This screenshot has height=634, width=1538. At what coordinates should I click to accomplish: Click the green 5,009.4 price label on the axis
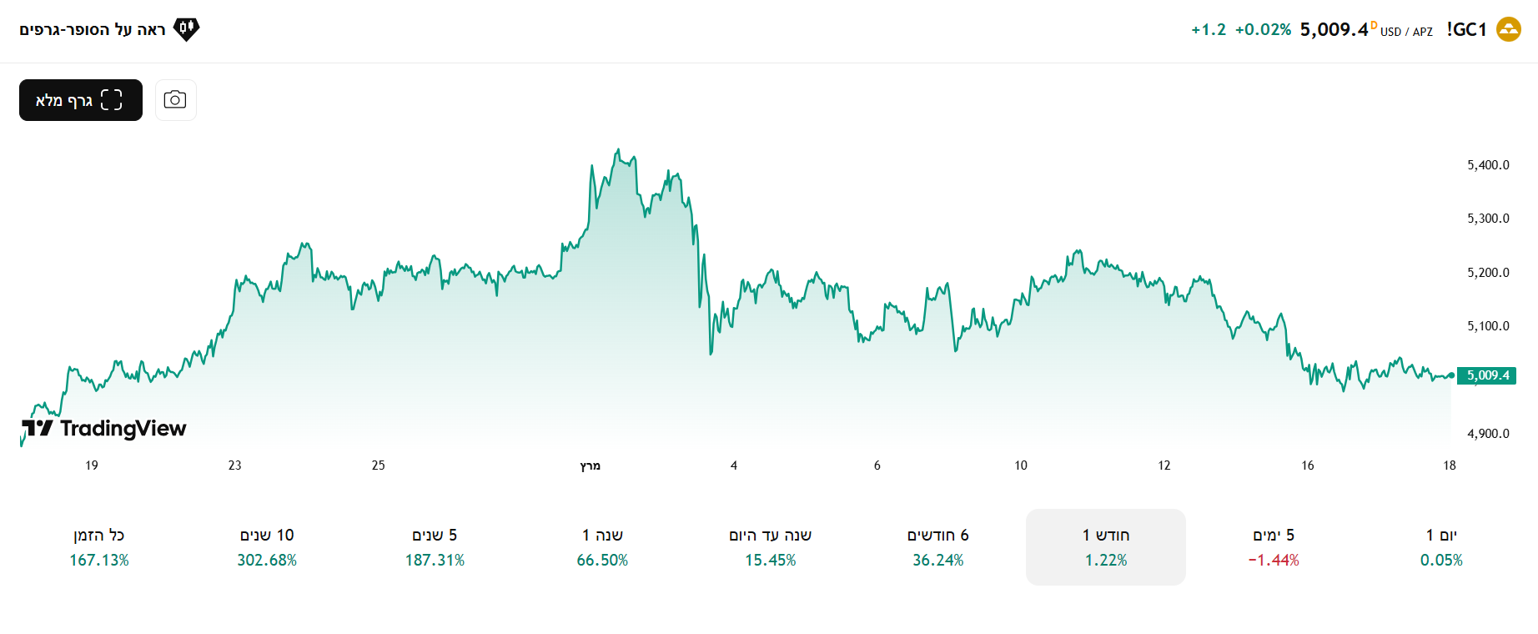[1487, 375]
